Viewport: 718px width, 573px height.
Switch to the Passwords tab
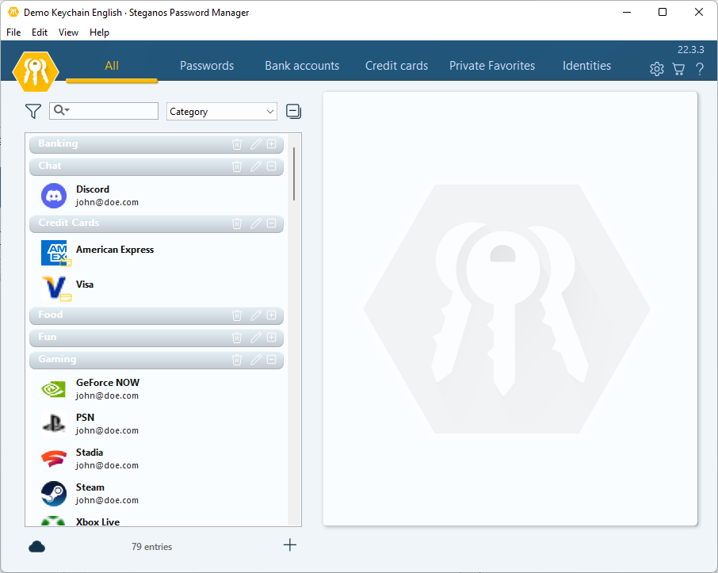(x=207, y=66)
